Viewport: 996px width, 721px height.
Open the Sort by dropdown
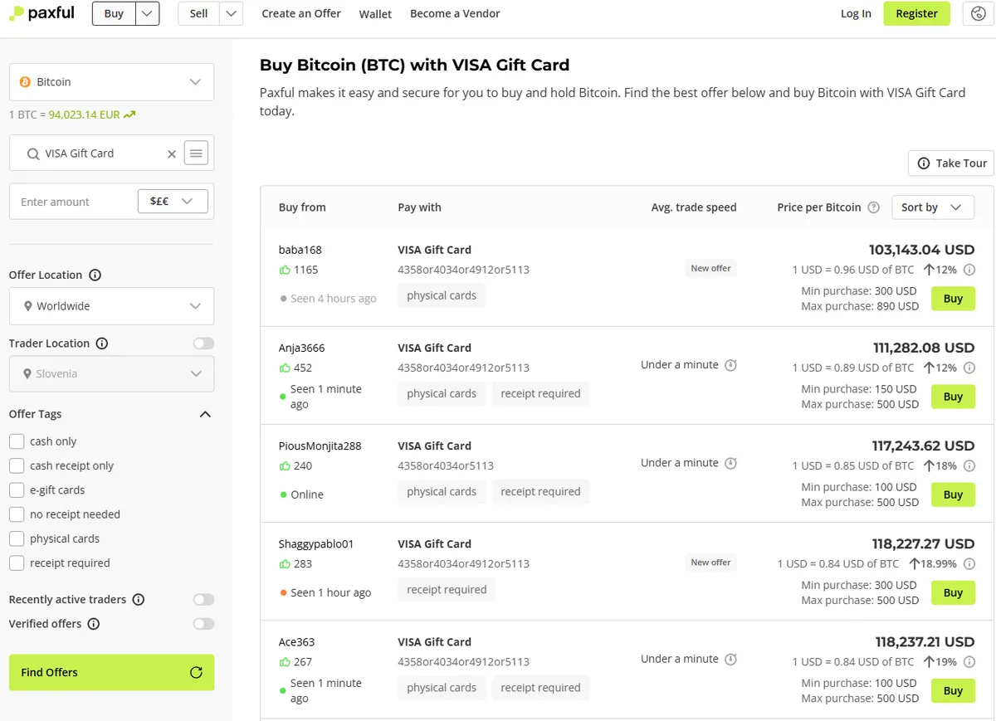tap(932, 207)
